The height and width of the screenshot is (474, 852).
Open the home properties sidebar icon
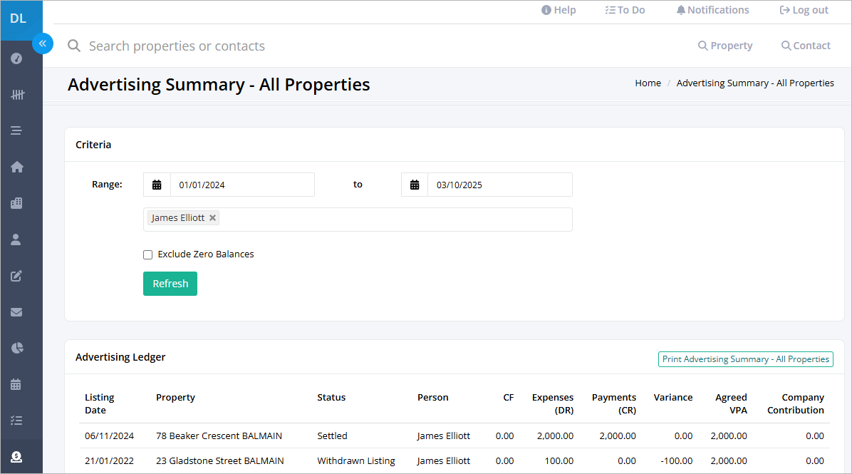17,167
